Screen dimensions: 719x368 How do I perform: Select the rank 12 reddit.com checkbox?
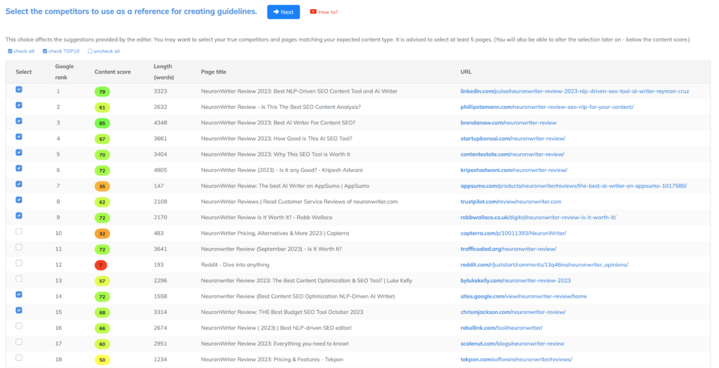click(19, 263)
